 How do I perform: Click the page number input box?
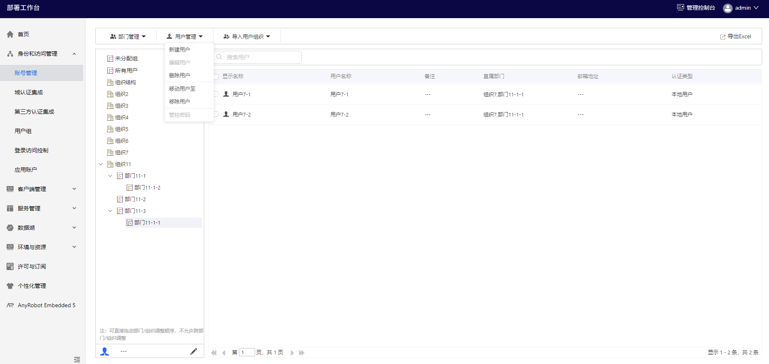point(247,353)
